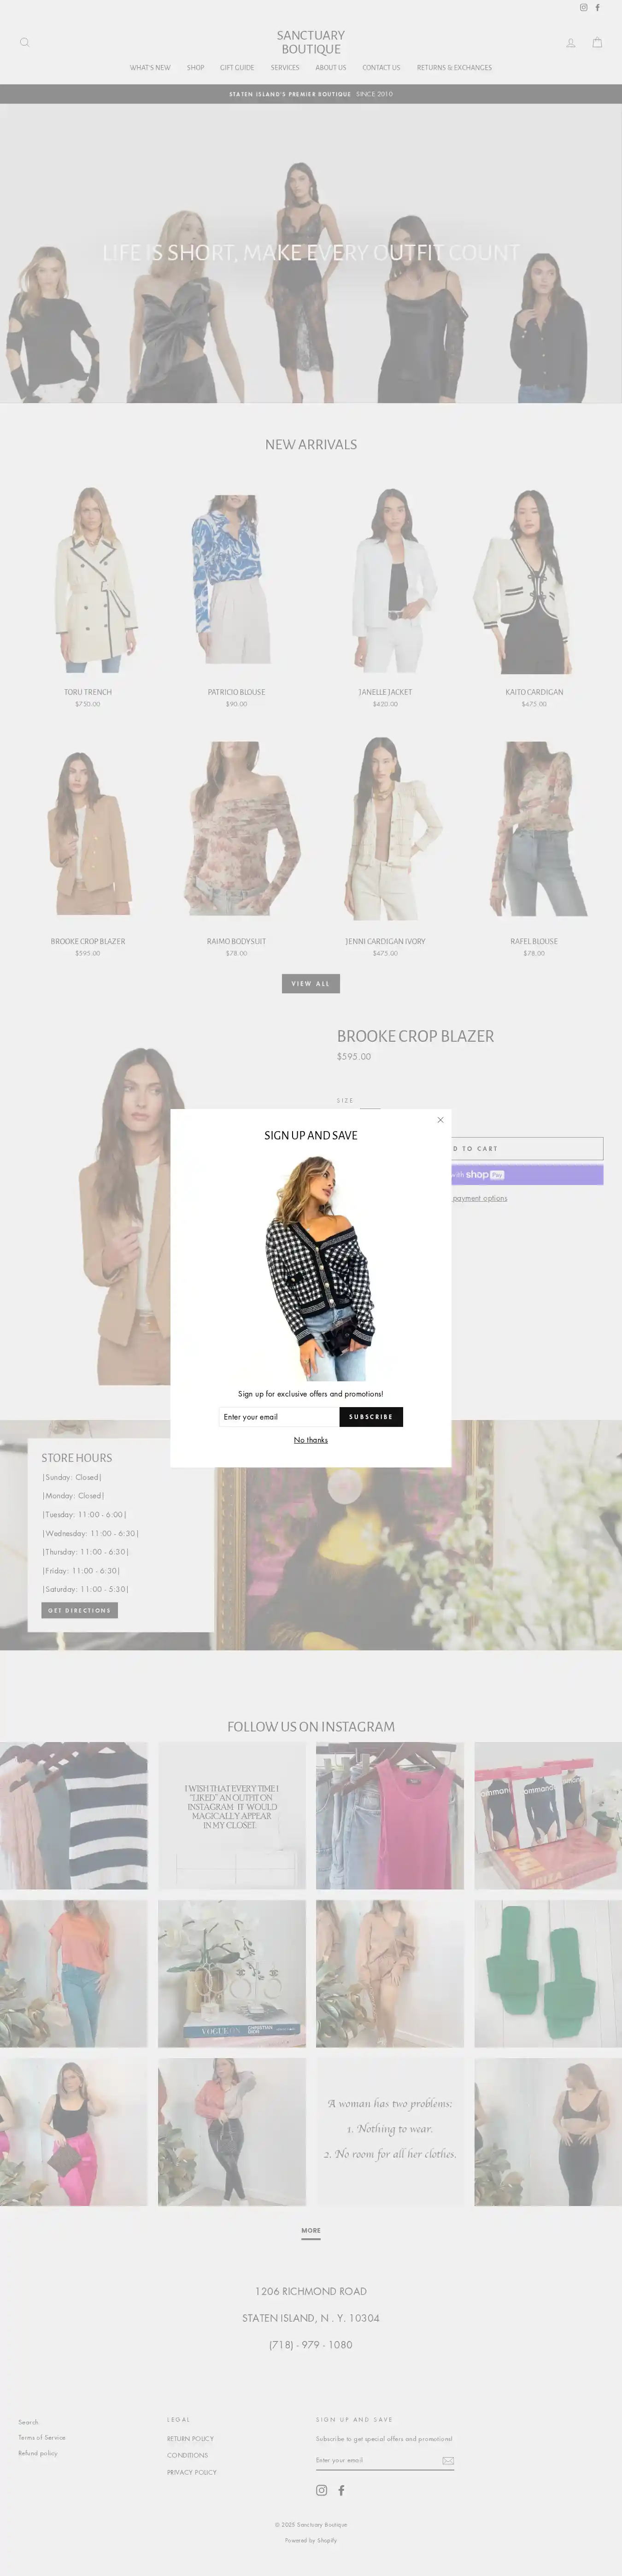Submit footer email with envelope icon
The height and width of the screenshot is (2576, 622).
click(x=448, y=2460)
